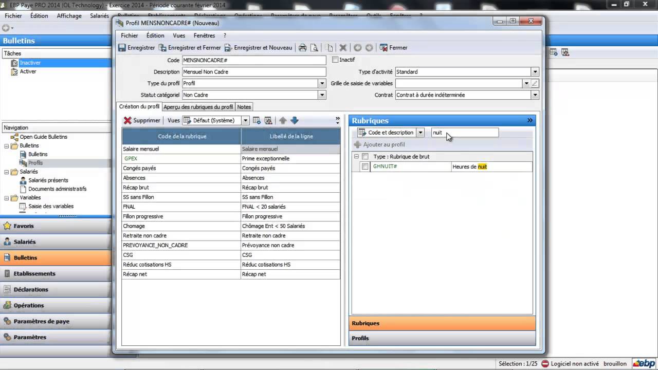Collapse Salariés folder in Navigation tree
This screenshot has height=370, width=658.
6,172
